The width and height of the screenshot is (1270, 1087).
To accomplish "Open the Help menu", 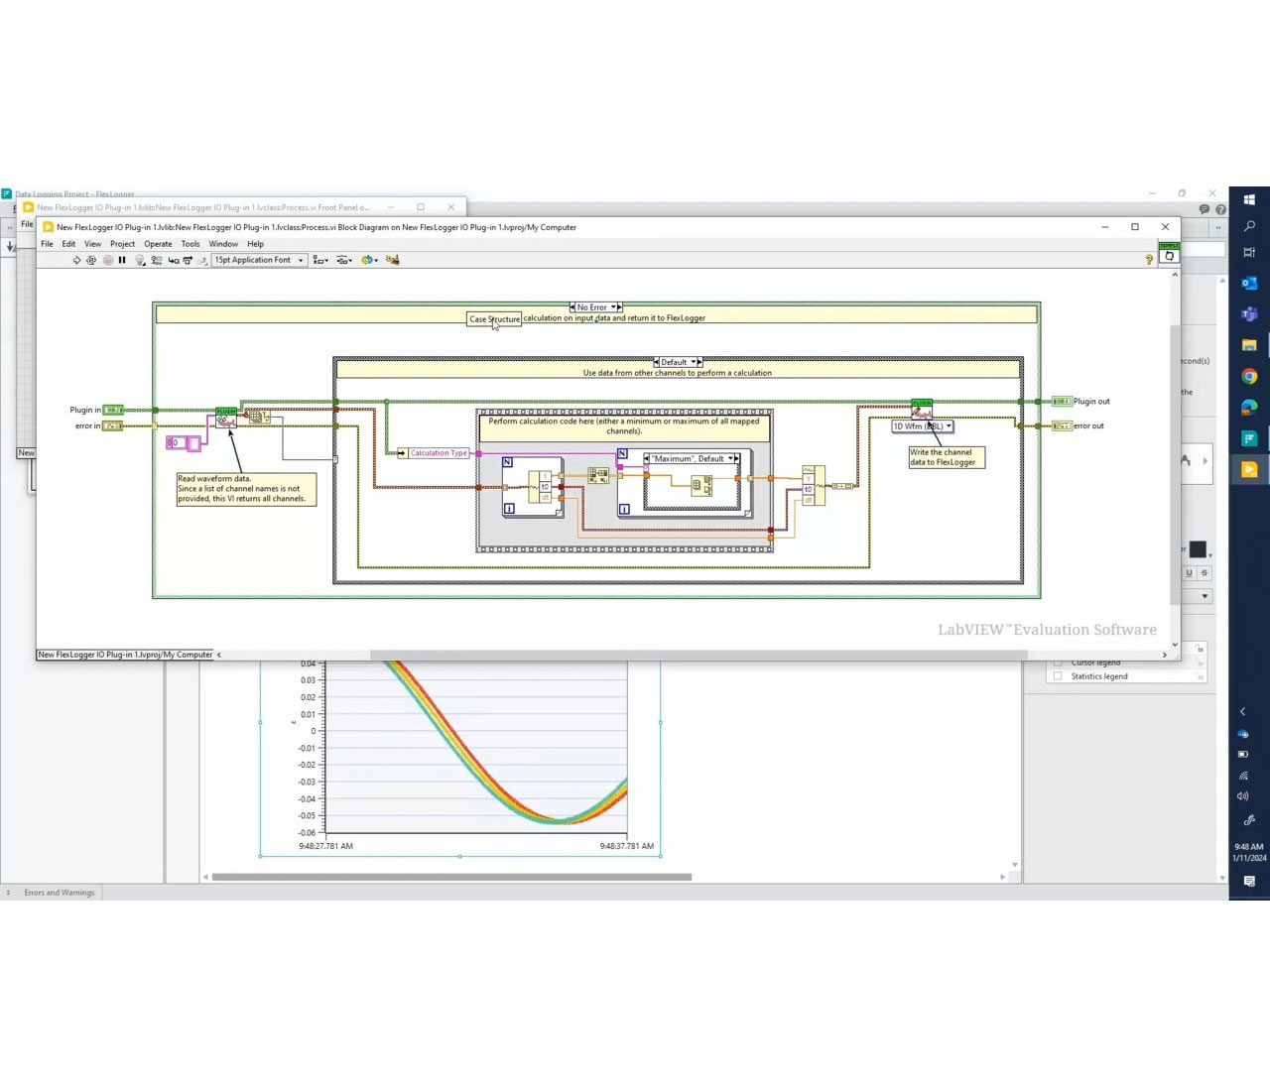I will (255, 244).
